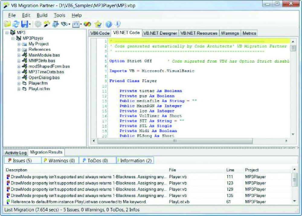Sort by the Description column header
The height and width of the screenshot is (216, 302).
coord(86,170)
